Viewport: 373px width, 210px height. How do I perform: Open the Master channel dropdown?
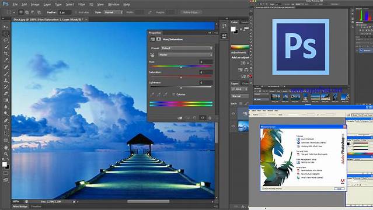185,55
